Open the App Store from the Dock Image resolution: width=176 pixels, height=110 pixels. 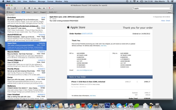[37, 106]
